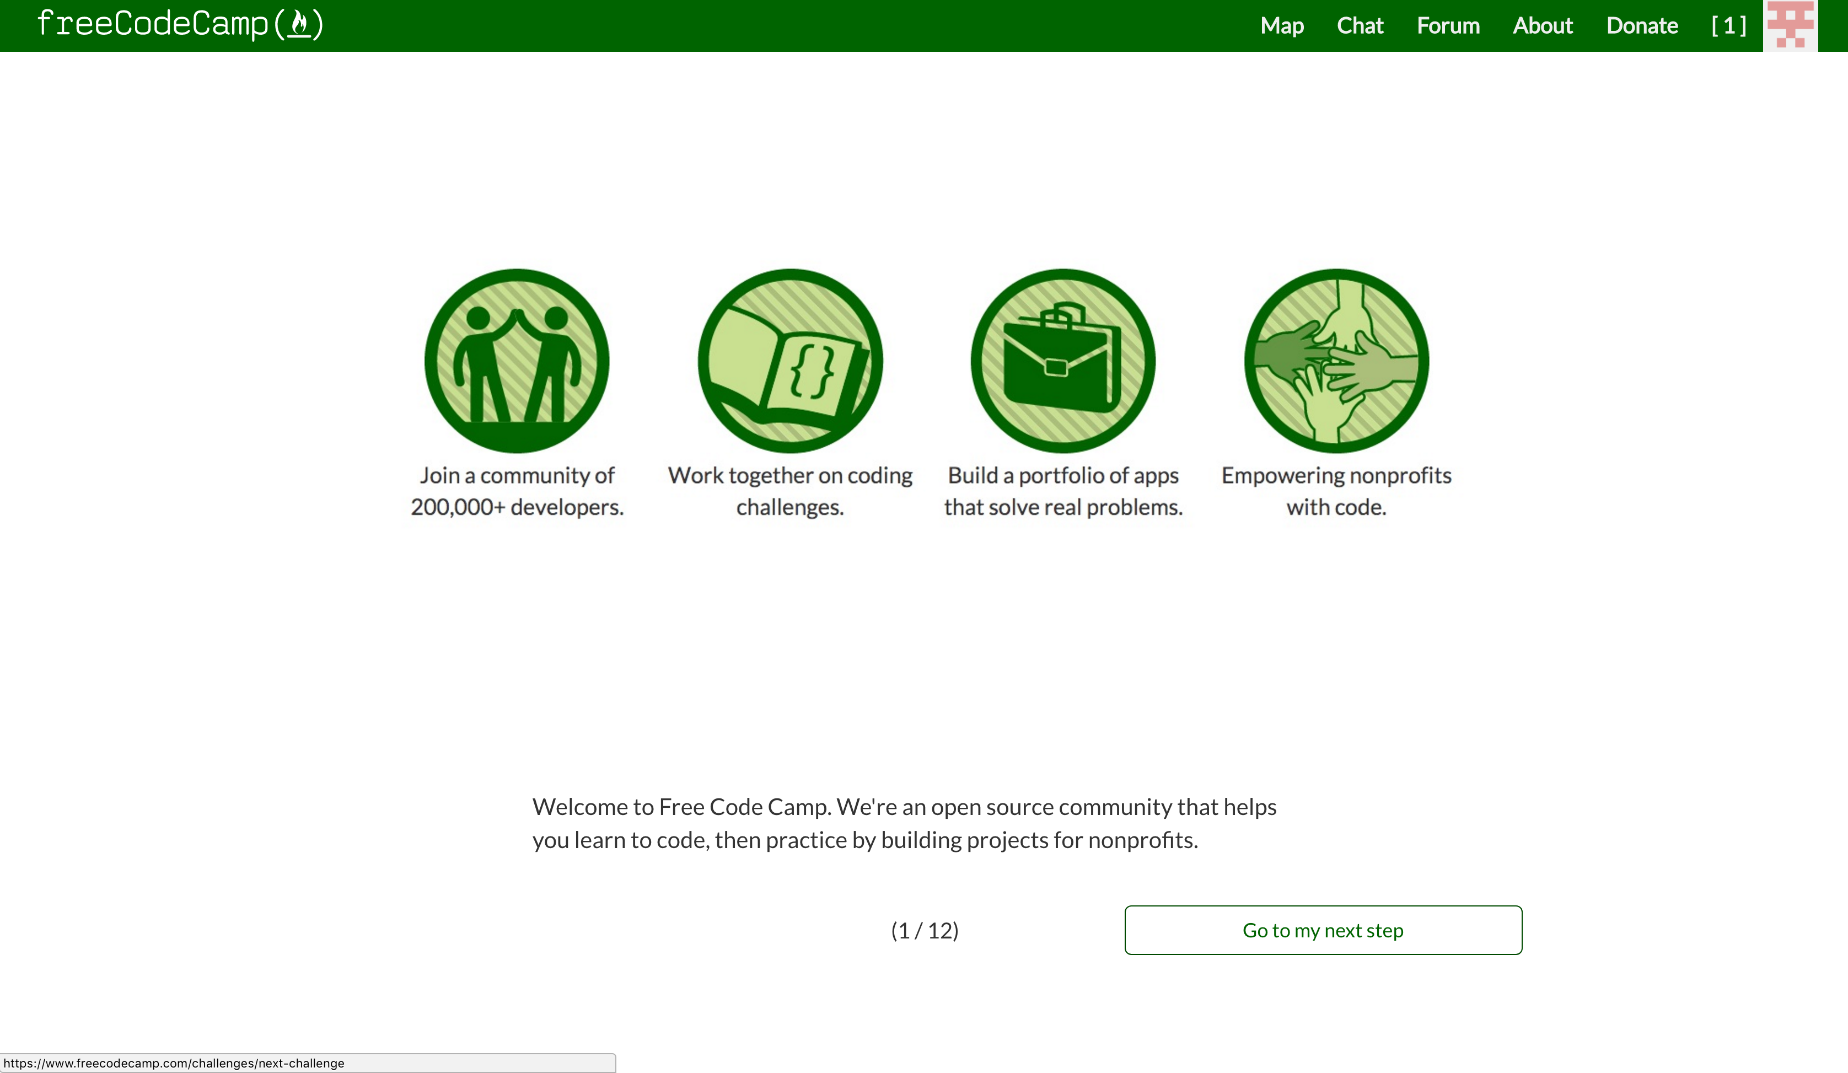Click Go to my next step button

pos(1323,930)
